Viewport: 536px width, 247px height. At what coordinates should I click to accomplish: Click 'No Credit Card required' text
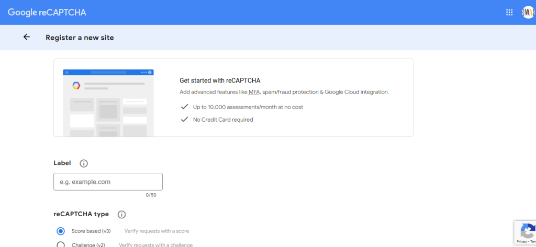pyautogui.click(x=223, y=120)
